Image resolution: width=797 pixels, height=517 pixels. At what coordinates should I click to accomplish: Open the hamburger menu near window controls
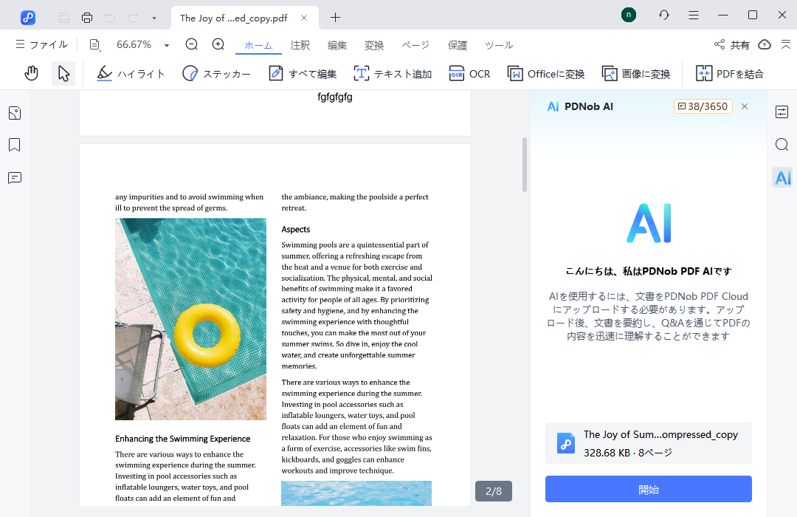point(692,16)
